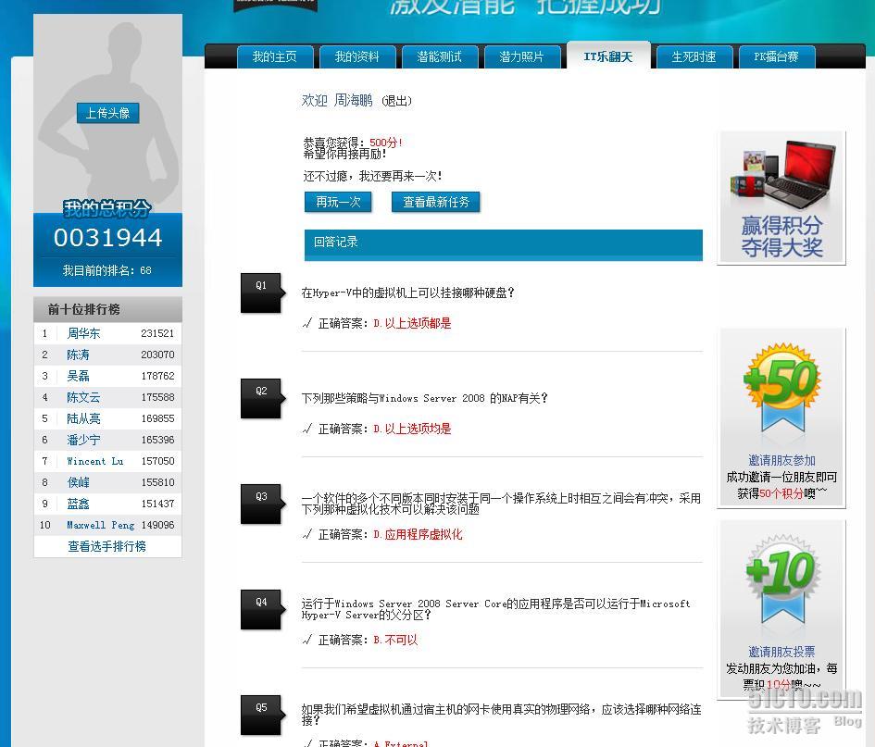Click answer text D.以上选项均是
The width and height of the screenshot is (875, 747).
[412, 429]
